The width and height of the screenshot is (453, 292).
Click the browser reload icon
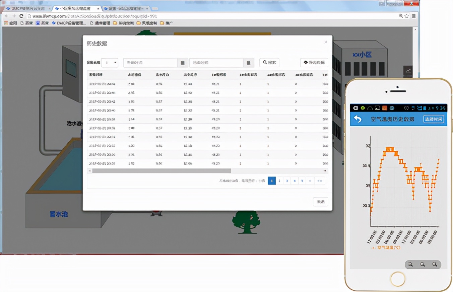(21, 16)
